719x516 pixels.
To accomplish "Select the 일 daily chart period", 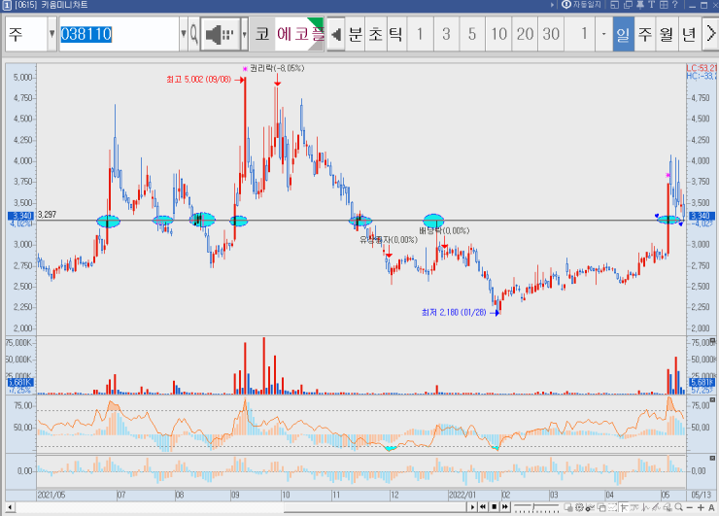I will pyautogui.click(x=623, y=34).
